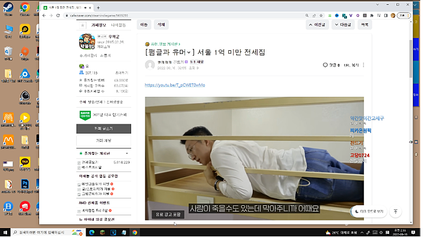This screenshot has width=423, height=238.
Task: Click the taskbar weather widget
Action: point(341,232)
